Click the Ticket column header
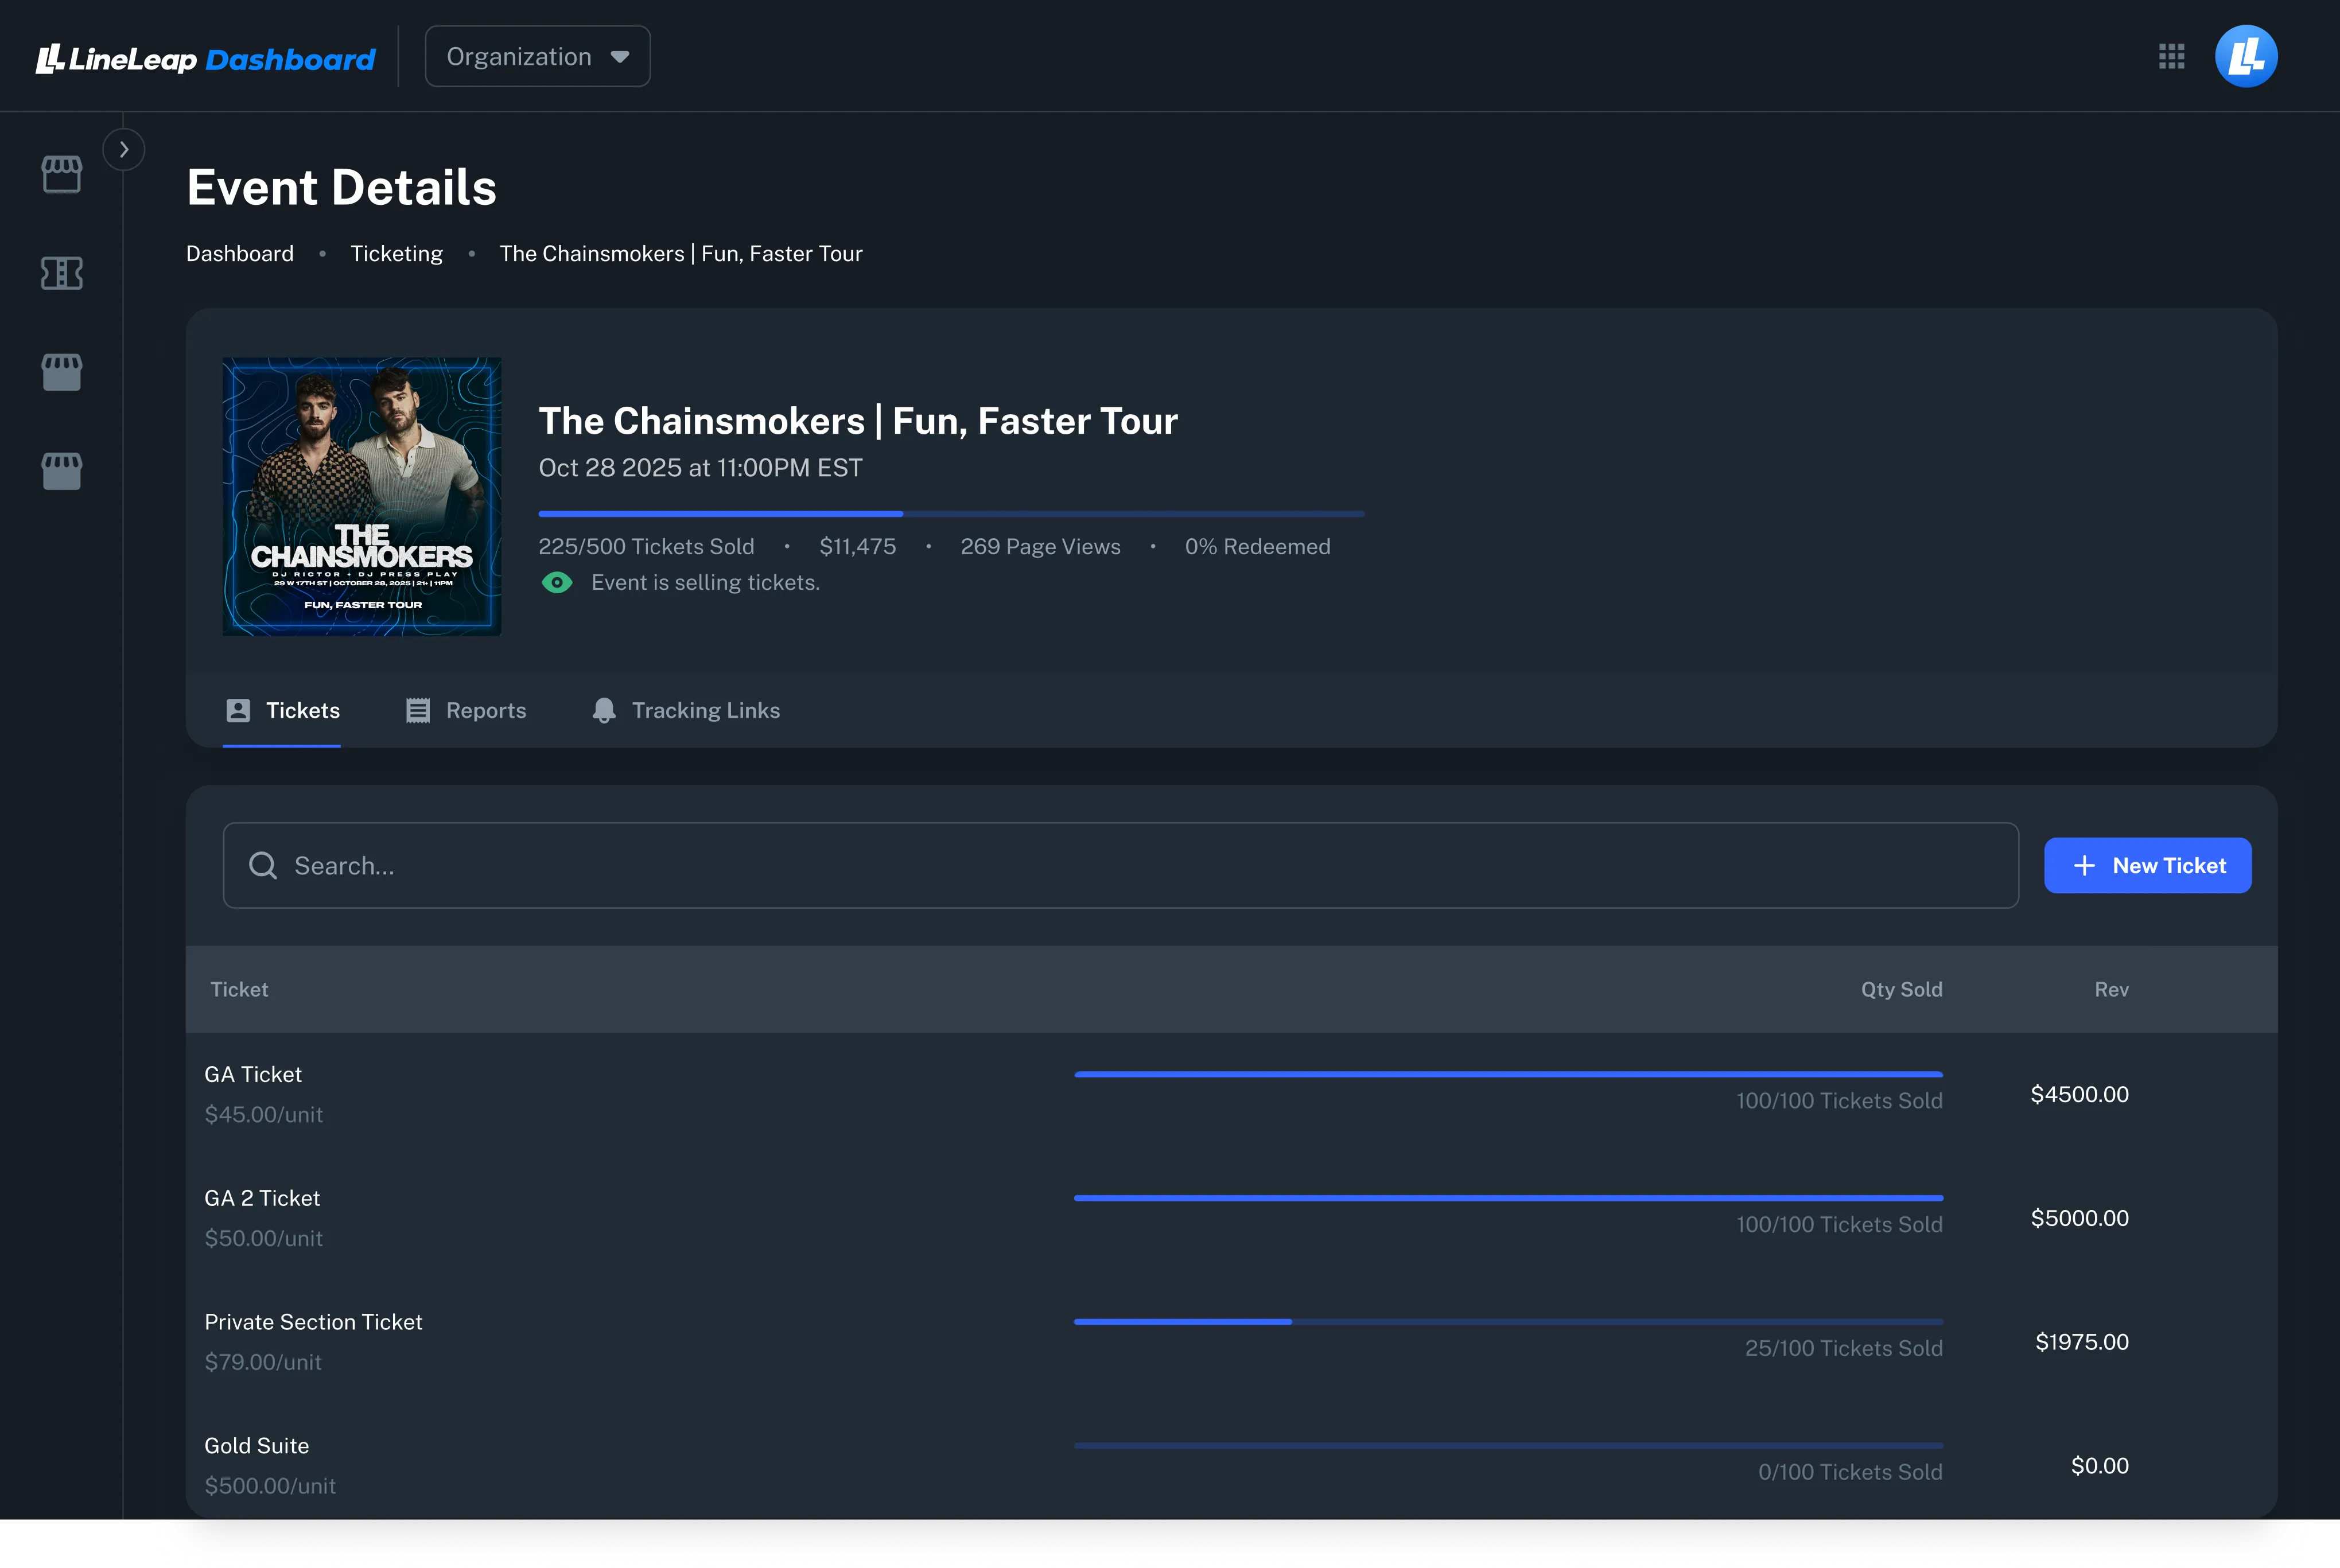Viewport: 2340px width, 1568px height. pyautogui.click(x=239, y=990)
